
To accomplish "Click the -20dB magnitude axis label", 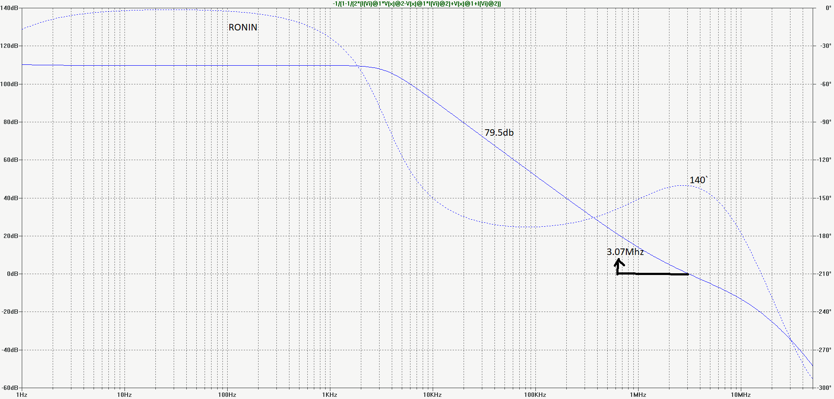I will coord(10,312).
